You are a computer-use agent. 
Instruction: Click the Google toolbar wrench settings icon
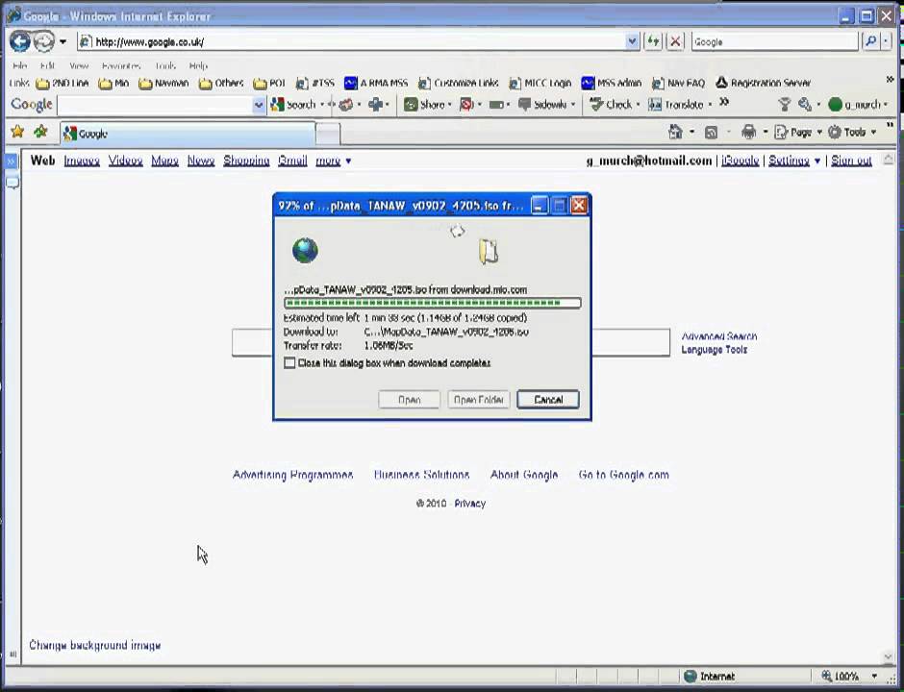805,105
